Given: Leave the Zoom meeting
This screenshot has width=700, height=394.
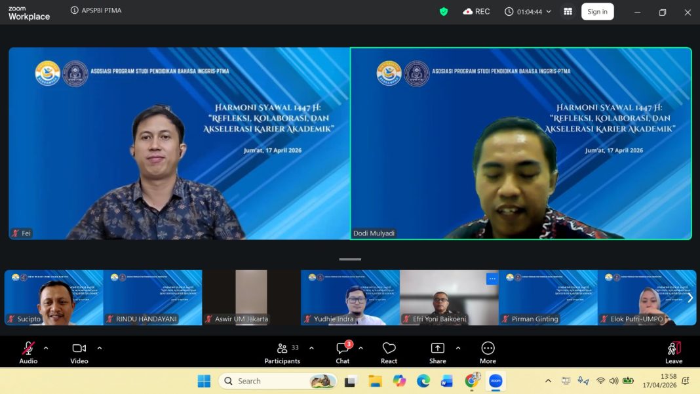Looking at the screenshot, I should (673, 352).
